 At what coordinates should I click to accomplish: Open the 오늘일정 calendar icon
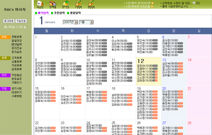(x=40, y=4)
